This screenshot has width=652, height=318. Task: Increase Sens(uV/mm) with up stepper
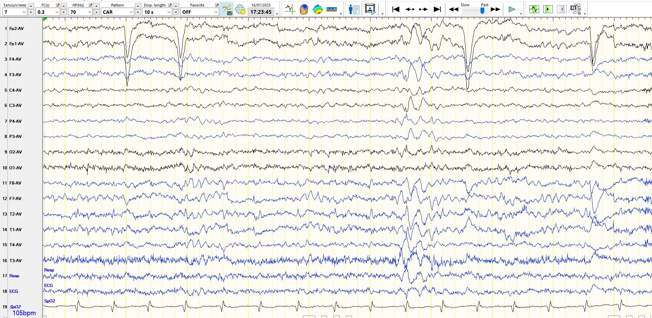click(31, 6)
